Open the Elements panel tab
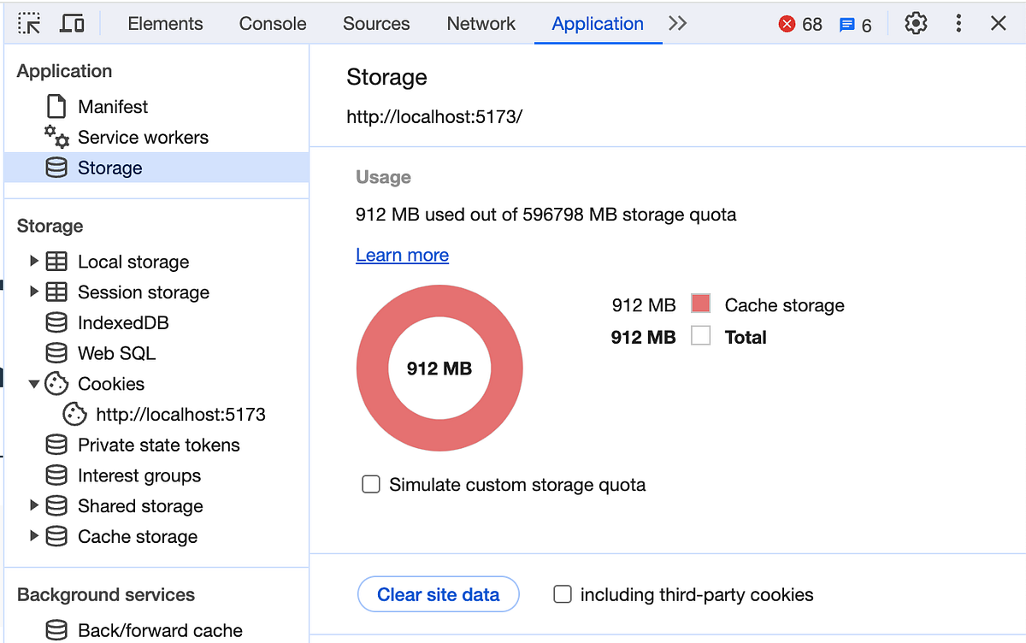1026x643 pixels. (165, 23)
